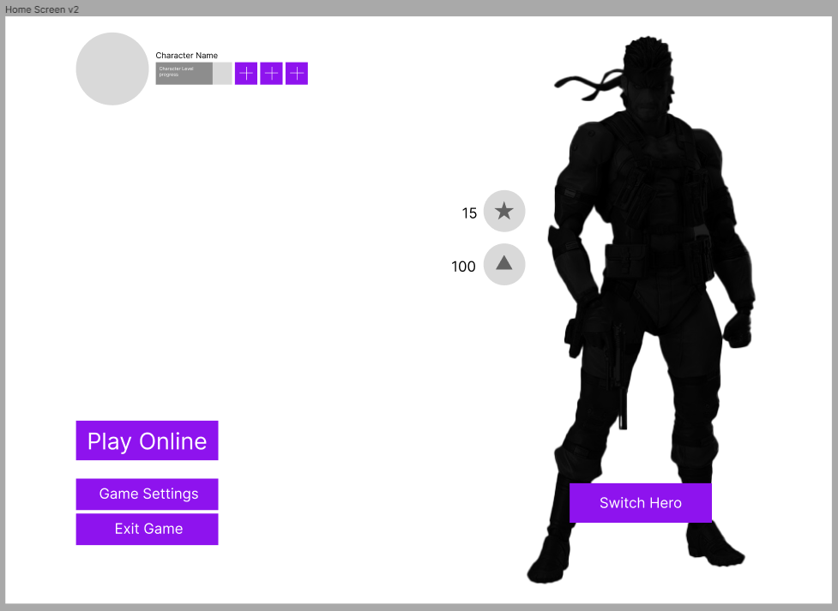Select the hero silhouette figure
The width and height of the screenshot is (838, 611).
642,309
